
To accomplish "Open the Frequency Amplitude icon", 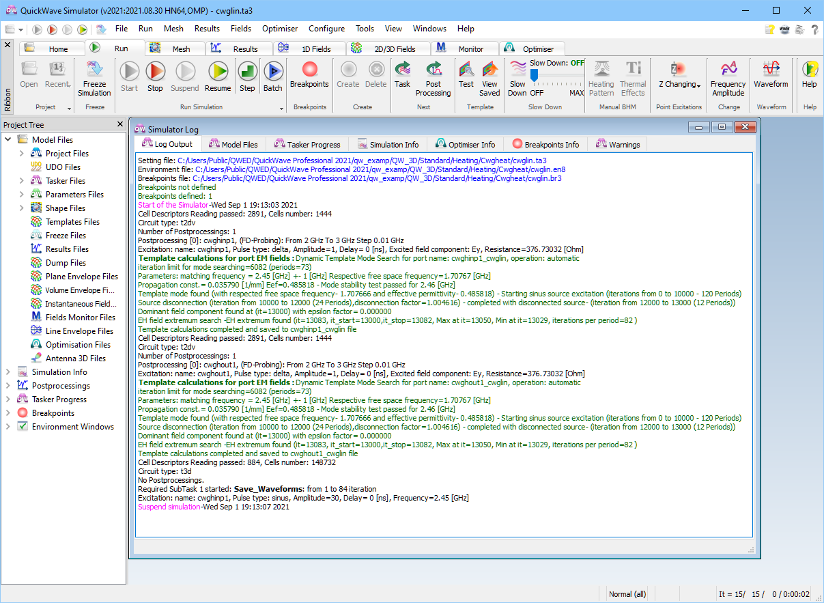I will [x=728, y=69].
